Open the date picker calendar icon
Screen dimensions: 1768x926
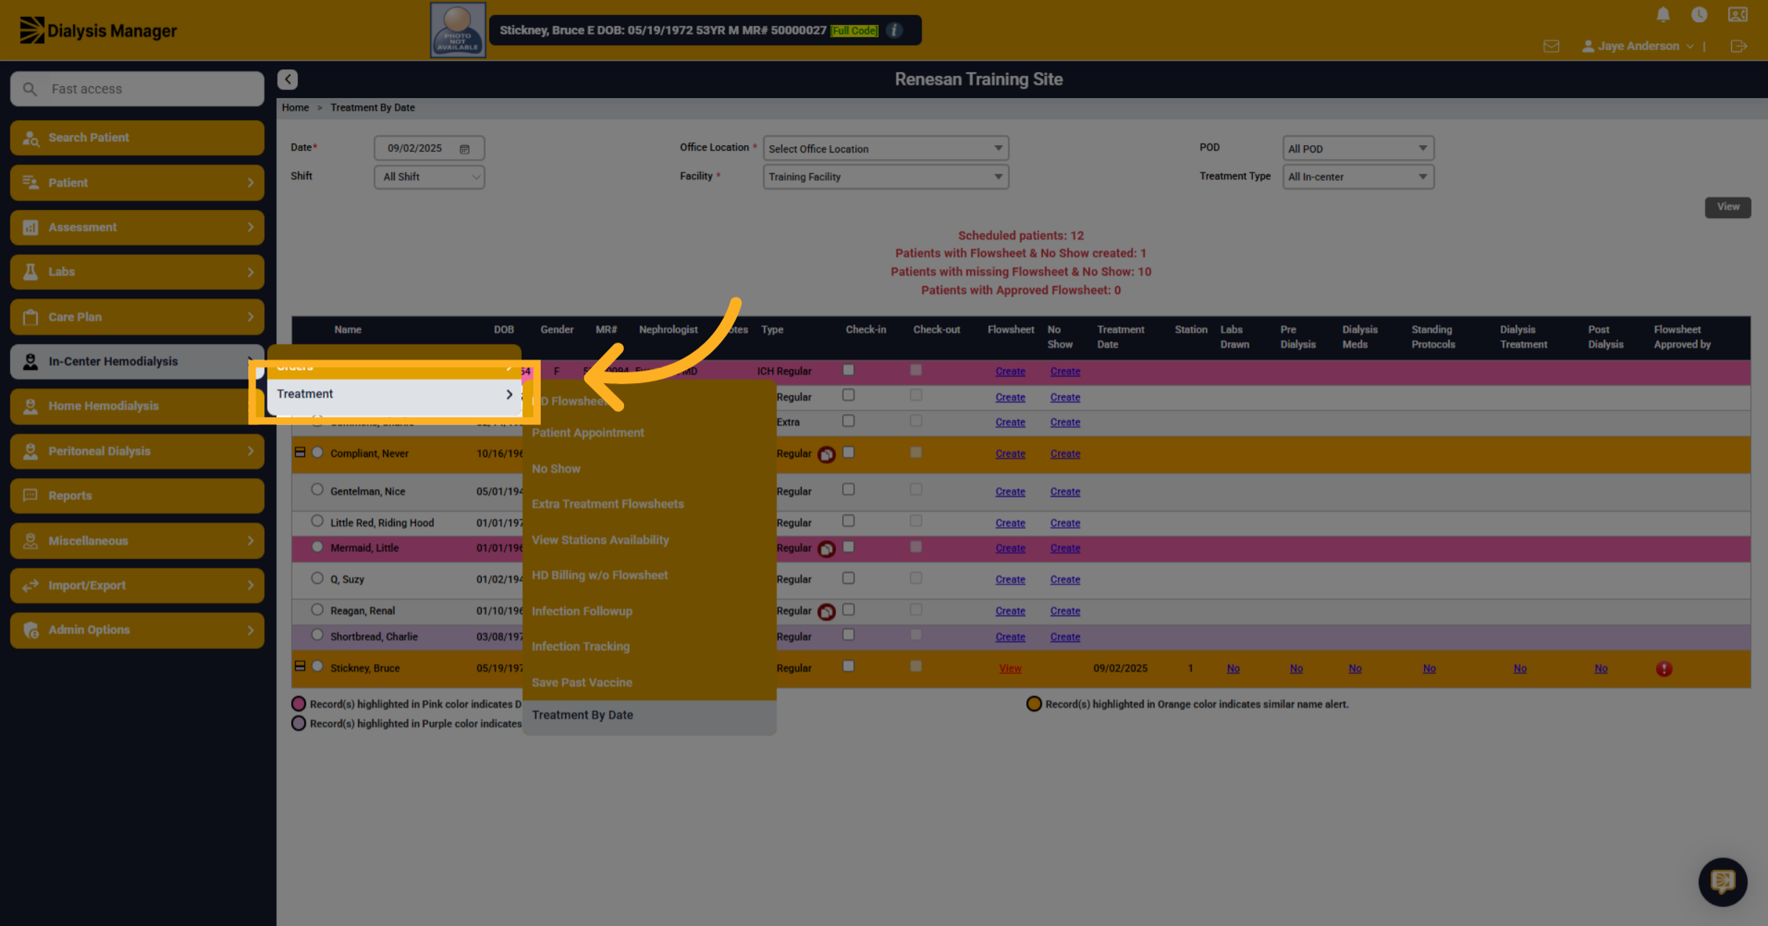coord(465,149)
